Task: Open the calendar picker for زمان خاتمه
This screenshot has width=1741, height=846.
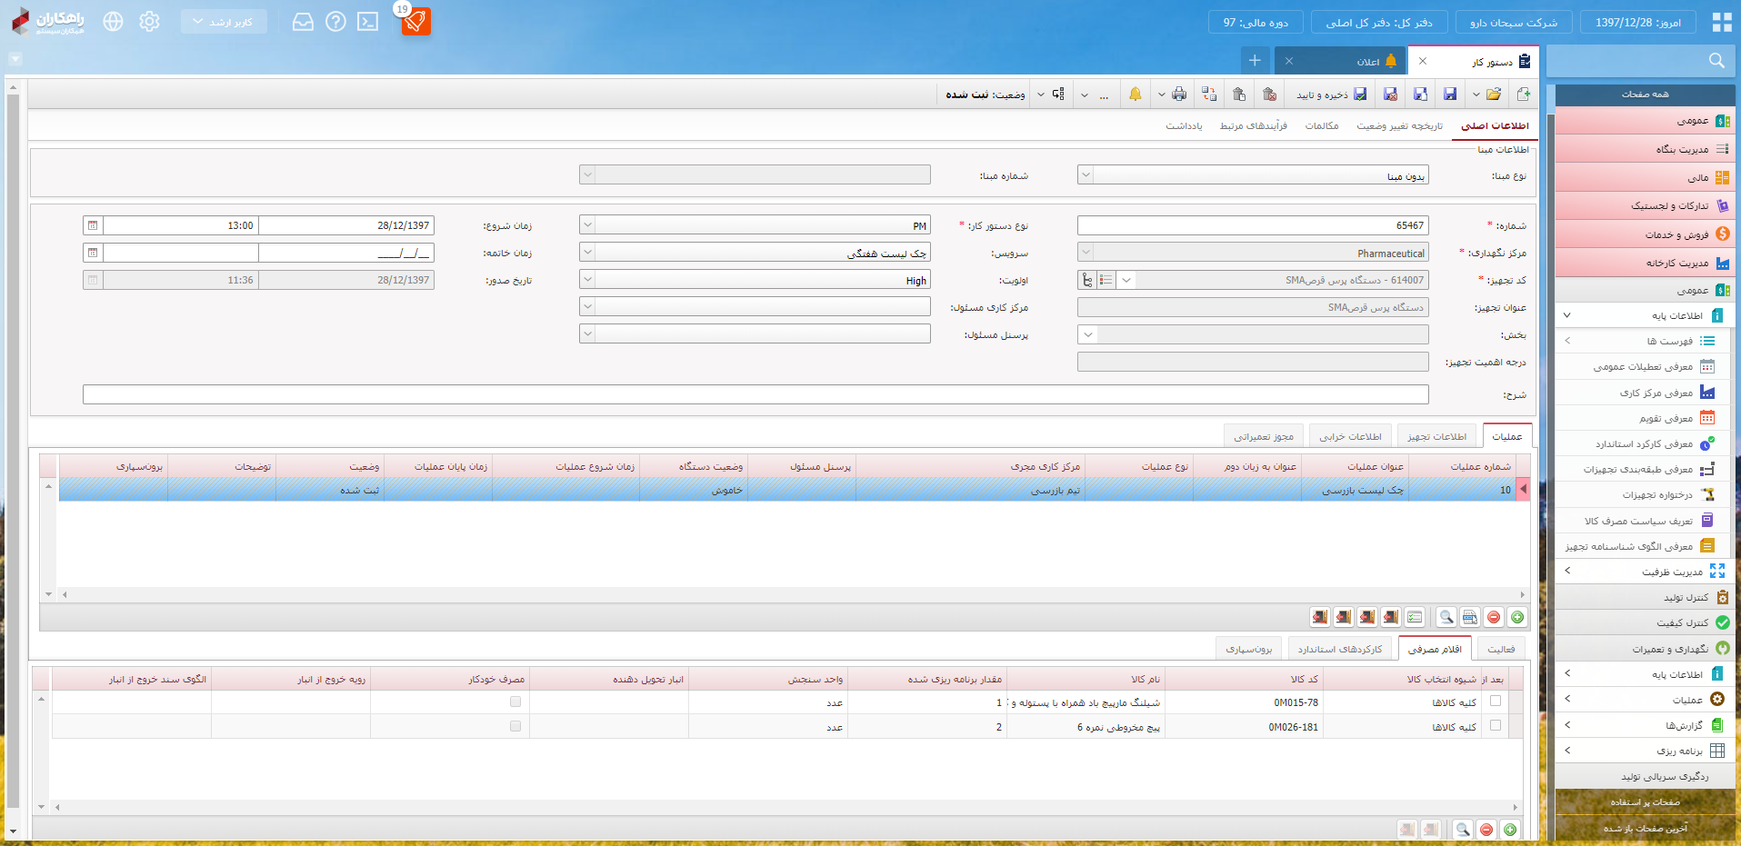Action: [x=93, y=253]
